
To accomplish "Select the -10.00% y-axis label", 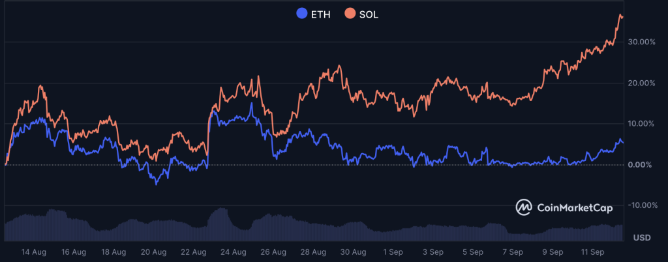I will (643, 205).
